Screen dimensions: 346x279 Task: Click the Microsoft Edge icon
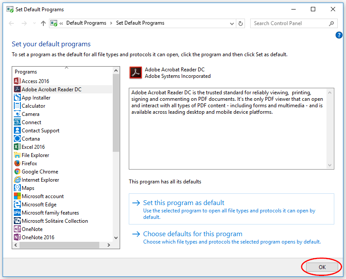pyautogui.click(x=17, y=204)
